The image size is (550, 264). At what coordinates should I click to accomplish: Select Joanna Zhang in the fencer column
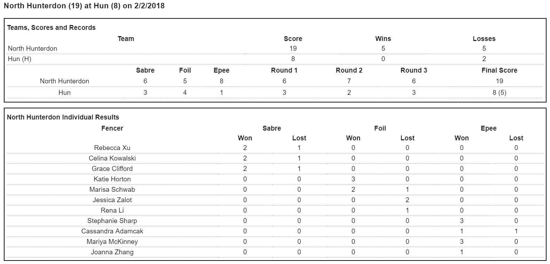tap(112, 252)
